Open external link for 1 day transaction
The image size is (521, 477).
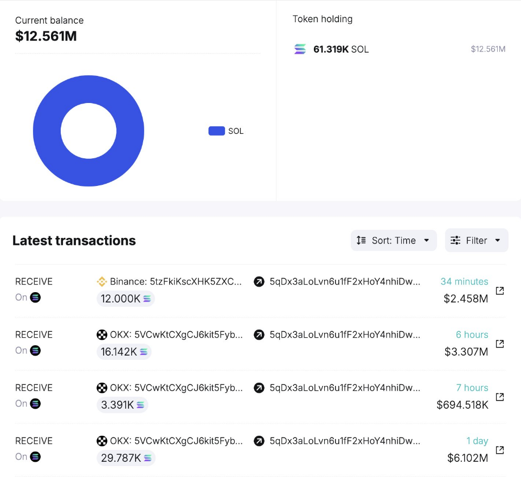coord(500,450)
